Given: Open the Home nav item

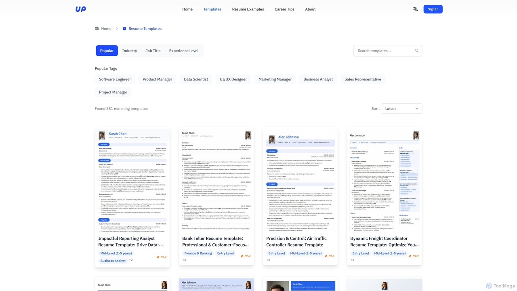Looking at the screenshot, I should pyautogui.click(x=187, y=9).
